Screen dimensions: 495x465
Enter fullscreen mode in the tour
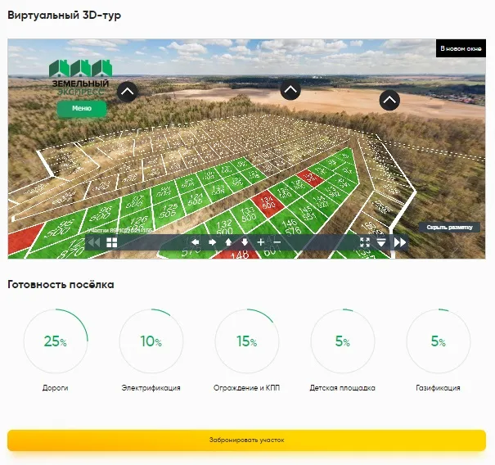(365, 242)
